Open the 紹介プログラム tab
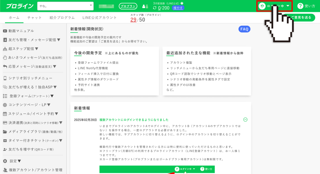 click(62, 18)
